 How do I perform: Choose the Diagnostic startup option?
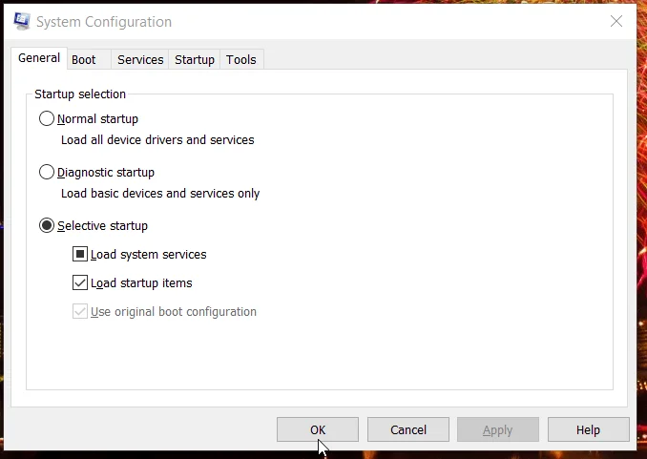47,172
